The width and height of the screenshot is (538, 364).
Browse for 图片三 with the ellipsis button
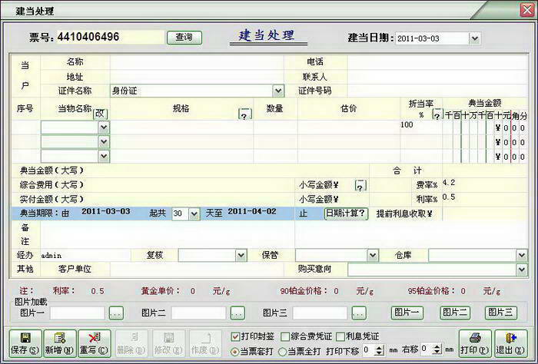point(359,313)
